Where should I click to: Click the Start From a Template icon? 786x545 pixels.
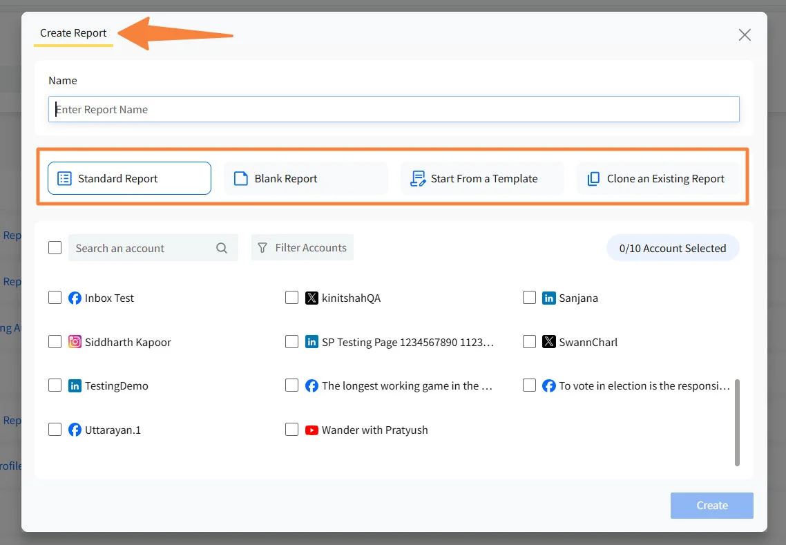coord(417,178)
